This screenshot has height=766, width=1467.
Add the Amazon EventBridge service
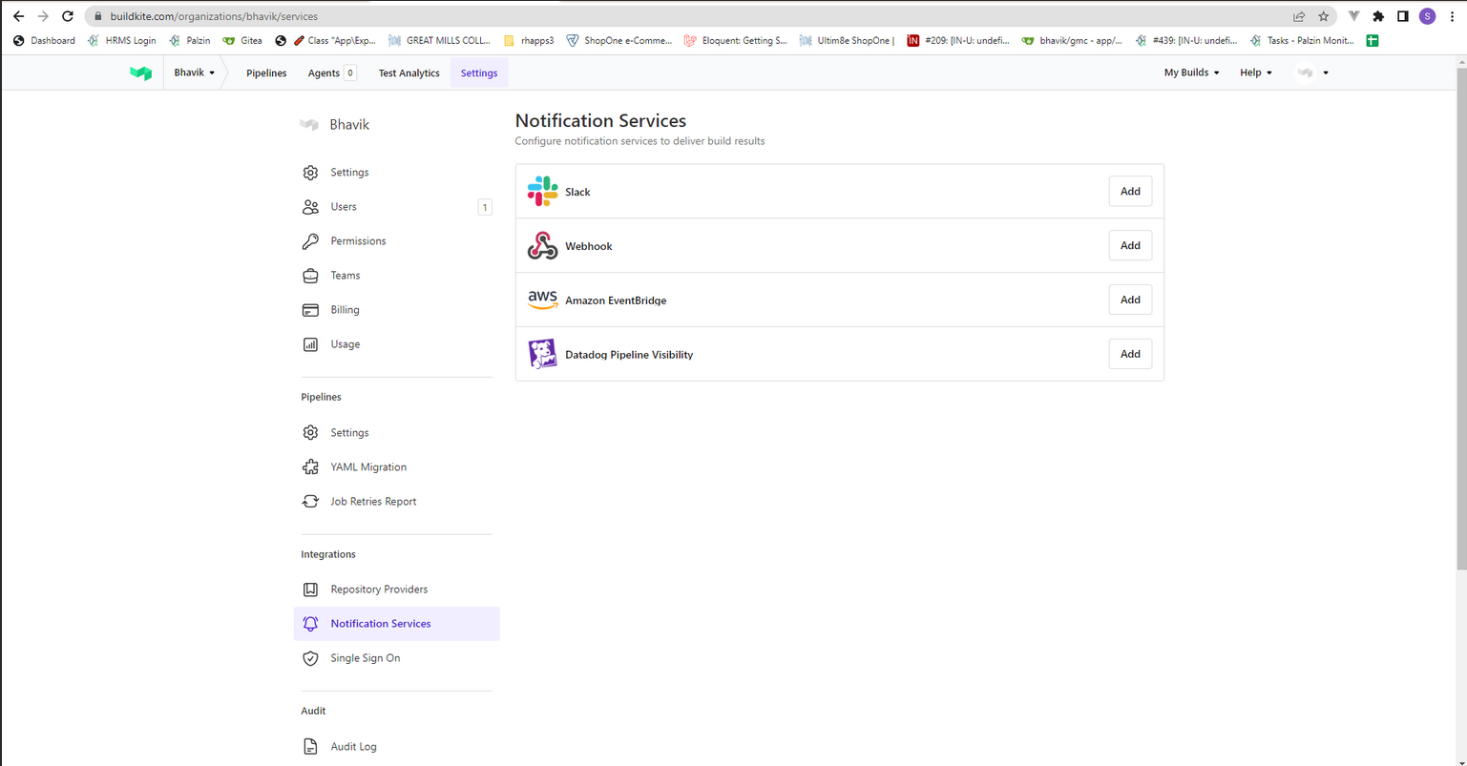(1130, 300)
